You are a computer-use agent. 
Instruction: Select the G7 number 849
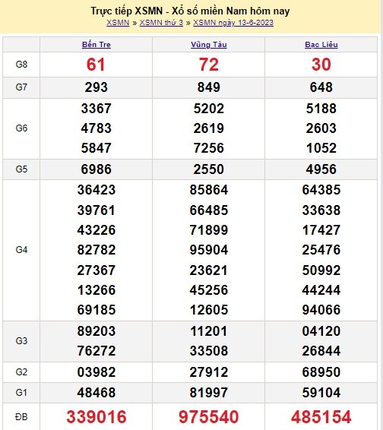click(x=209, y=87)
